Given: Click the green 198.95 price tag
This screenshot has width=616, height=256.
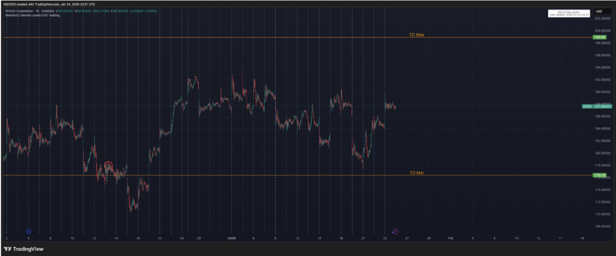Looking at the screenshot, I should pos(600,37).
